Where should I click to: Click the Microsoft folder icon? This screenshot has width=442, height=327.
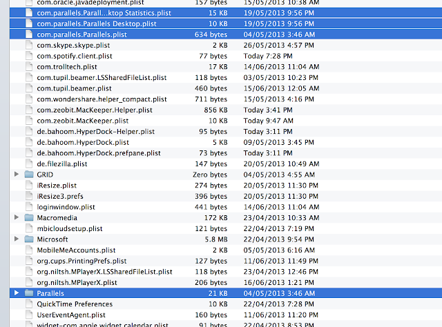[29, 239]
